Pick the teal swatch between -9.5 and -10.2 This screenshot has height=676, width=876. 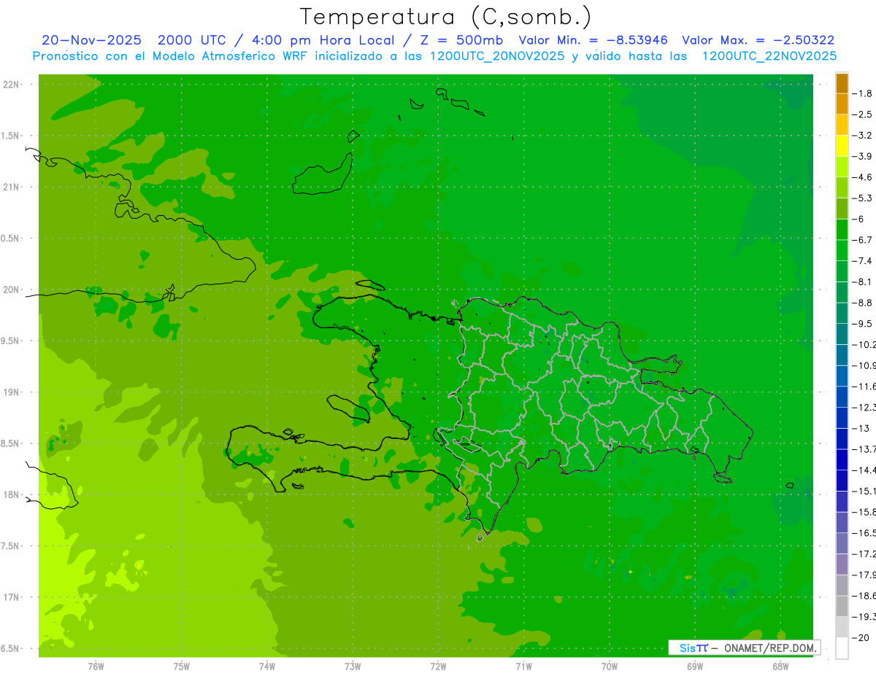click(842, 334)
